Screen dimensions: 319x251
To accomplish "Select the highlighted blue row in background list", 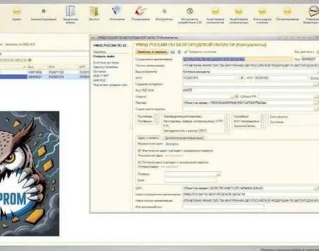I will (x=45, y=77).
